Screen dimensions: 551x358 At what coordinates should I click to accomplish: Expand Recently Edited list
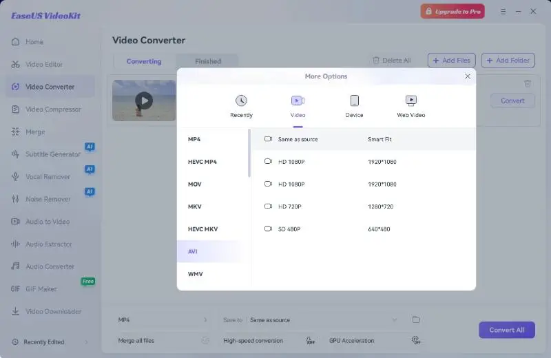click(50, 342)
